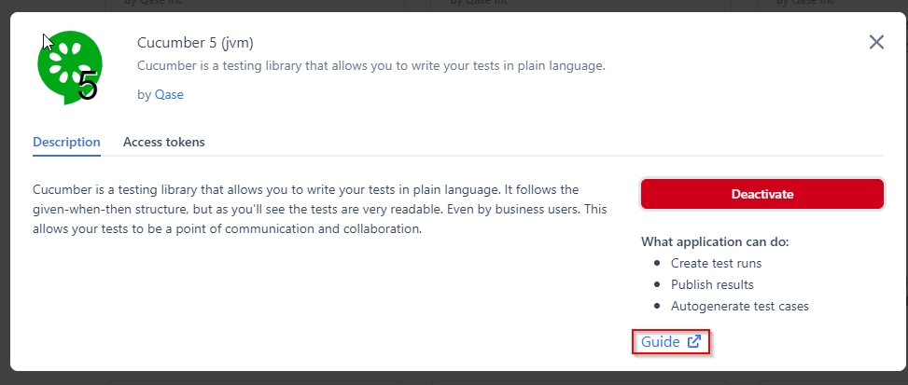
Task: Click the external link icon beside Guide
Action: click(x=694, y=342)
